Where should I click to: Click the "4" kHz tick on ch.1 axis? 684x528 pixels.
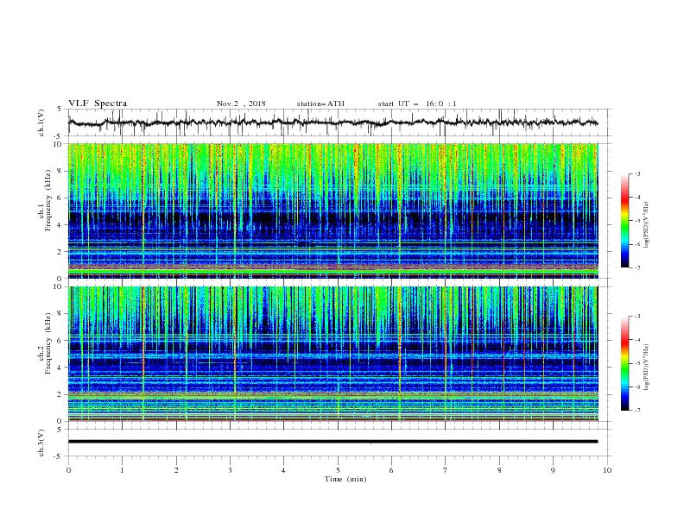[x=59, y=224]
